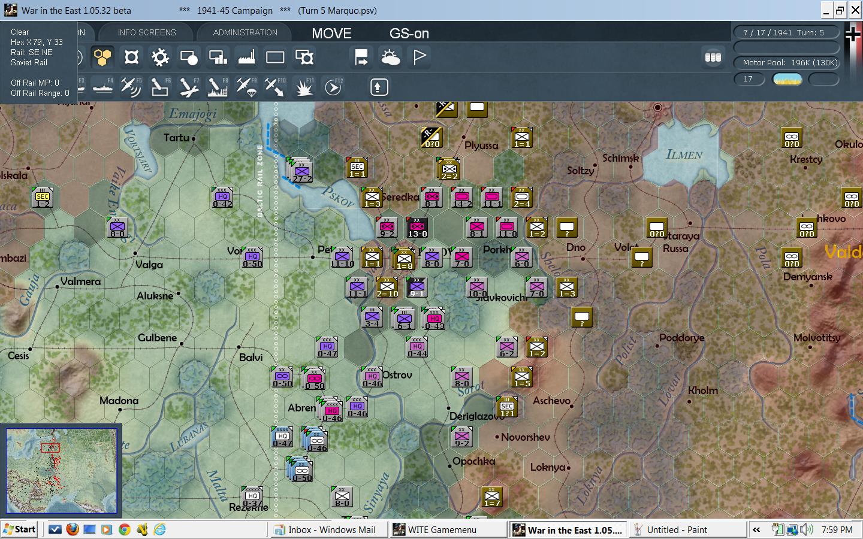The height and width of the screenshot is (539, 863).
Task: Click the rectangle-with-circle toolbar icon
Action: coord(189,57)
